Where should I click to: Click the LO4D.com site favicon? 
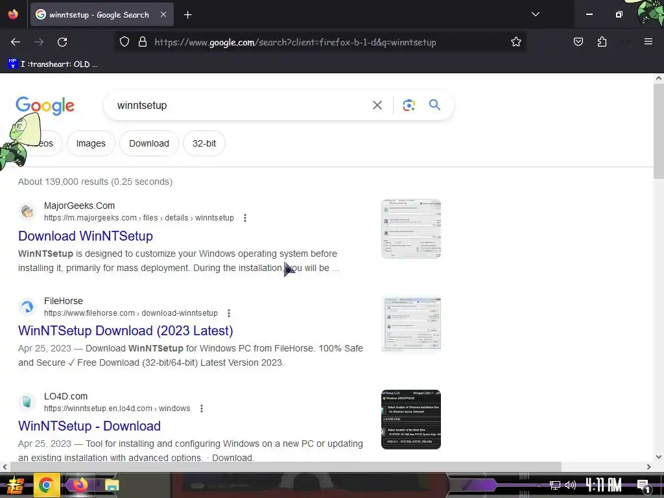point(27,402)
